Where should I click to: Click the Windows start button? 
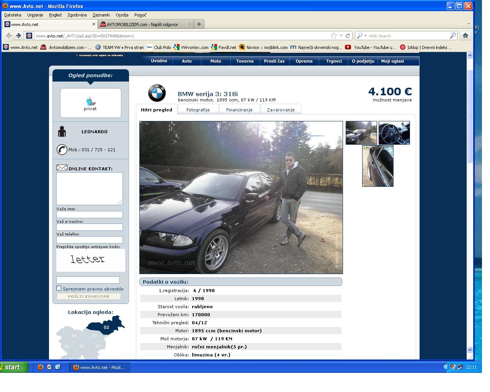[x=14, y=367]
